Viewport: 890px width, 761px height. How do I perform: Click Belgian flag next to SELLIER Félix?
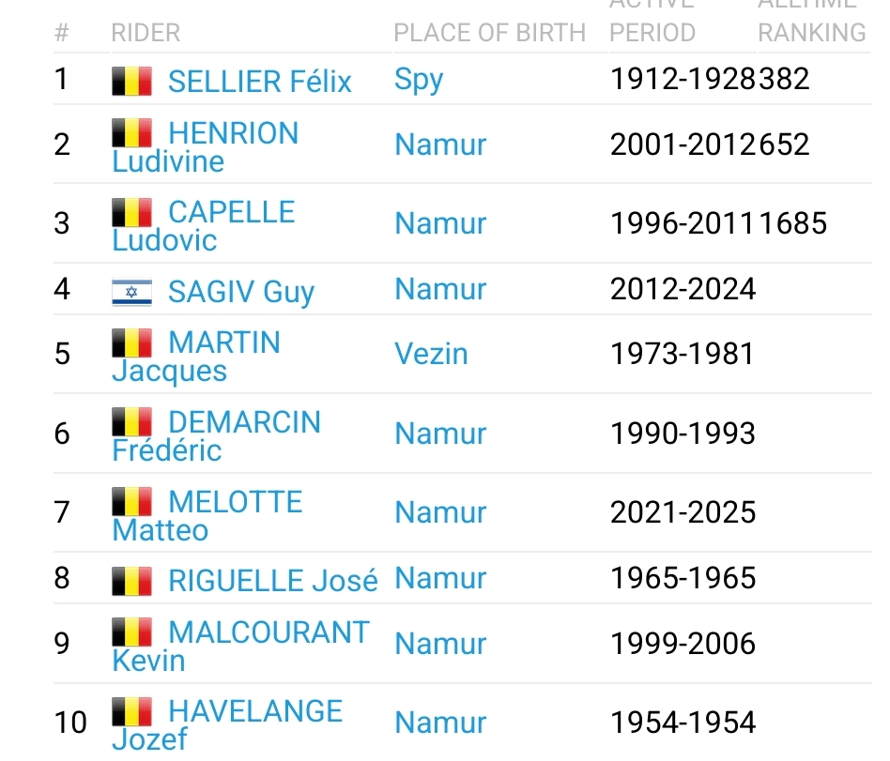click(131, 82)
